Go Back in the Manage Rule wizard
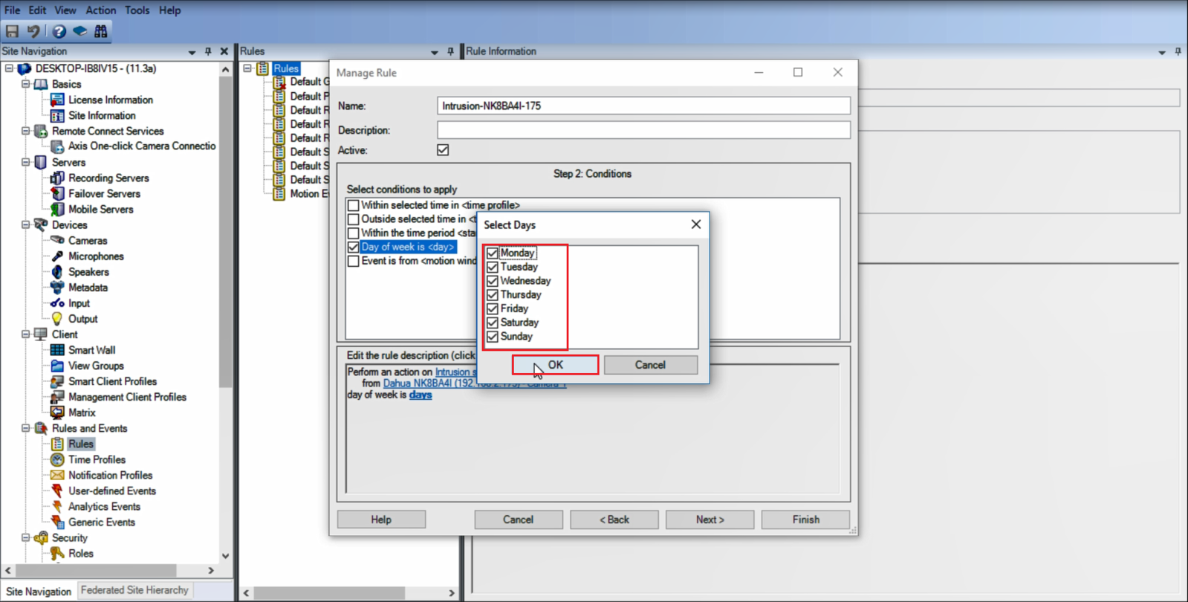Image resolution: width=1188 pixels, height=602 pixels. [x=614, y=520]
